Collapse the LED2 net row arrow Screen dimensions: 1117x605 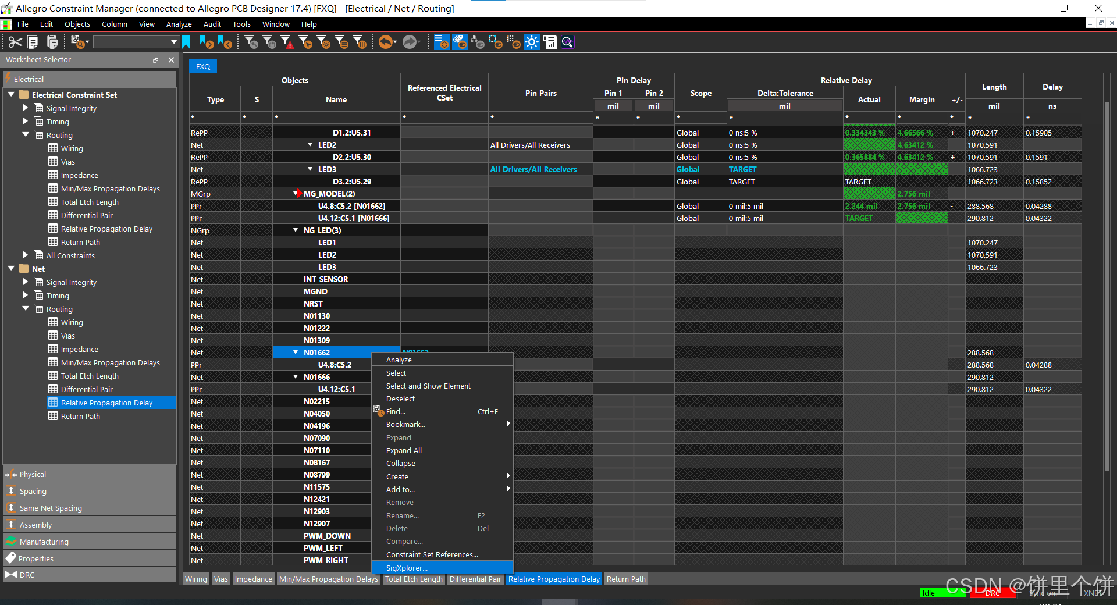click(x=310, y=144)
